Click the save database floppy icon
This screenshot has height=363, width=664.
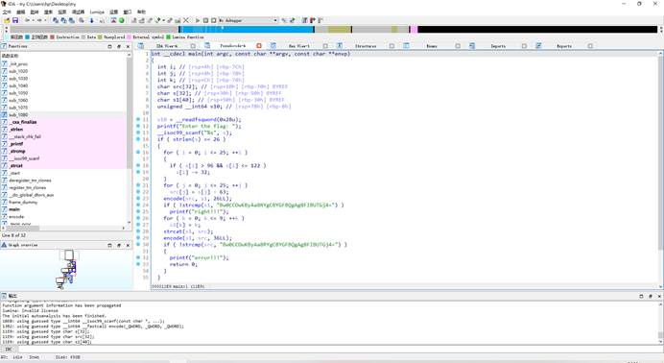[x=15, y=20]
